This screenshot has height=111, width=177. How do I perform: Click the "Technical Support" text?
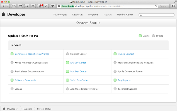pyautogui.click(x=127, y=89)
